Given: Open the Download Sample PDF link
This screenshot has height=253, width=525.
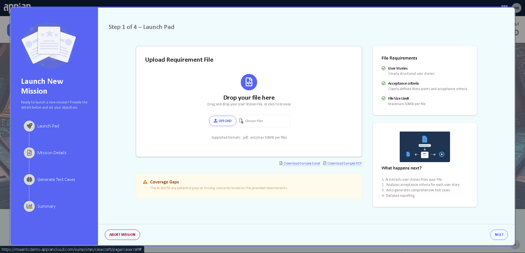Looking at the screenshot, I should (344, 163).
